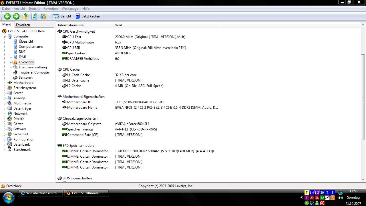
Task: Click the Software icon in the tree
Action: (x=10, y=129)
